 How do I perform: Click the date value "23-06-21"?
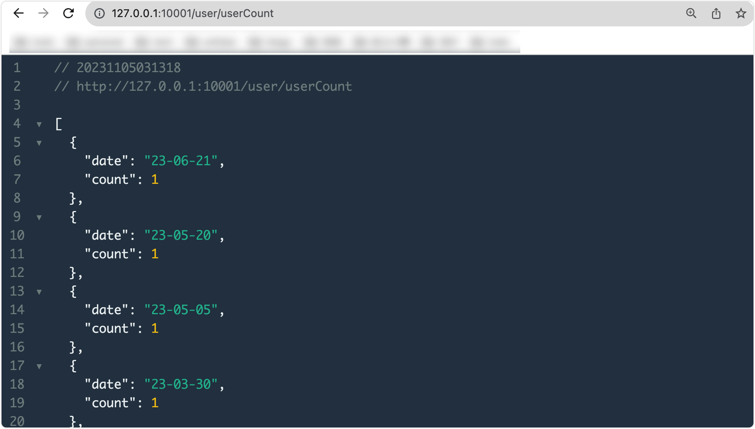click(x=181, y=161)
